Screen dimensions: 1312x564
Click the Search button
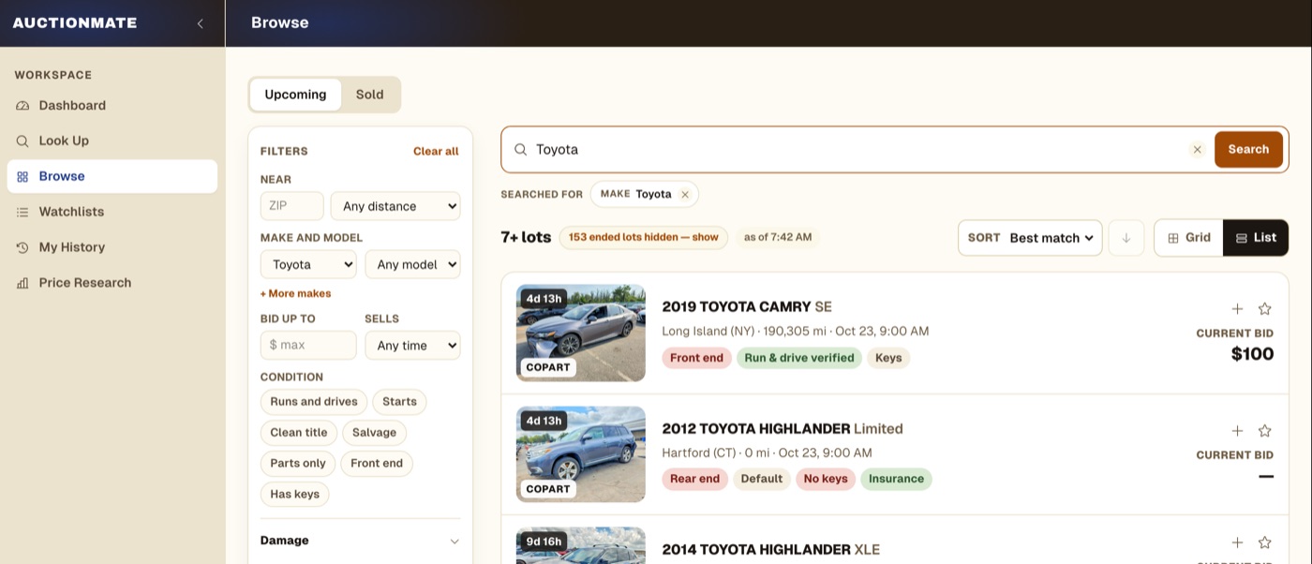point(1248,149)
